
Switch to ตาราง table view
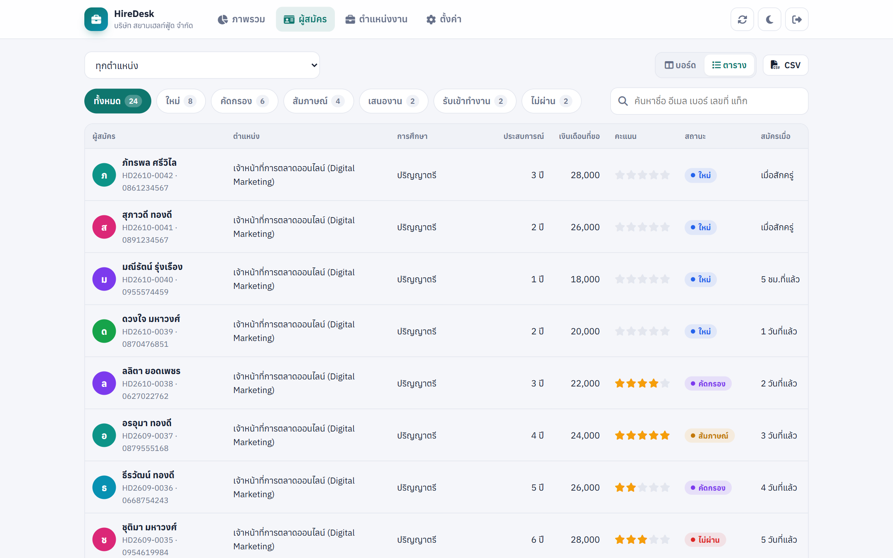point(729,65)
